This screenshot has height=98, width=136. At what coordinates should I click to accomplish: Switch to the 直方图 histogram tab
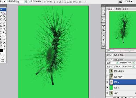[118, 9]
